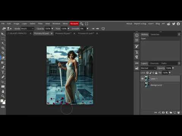Open layer Fill dropdown arrow
This screenshot has width=182, height=136.
[170, 73]
